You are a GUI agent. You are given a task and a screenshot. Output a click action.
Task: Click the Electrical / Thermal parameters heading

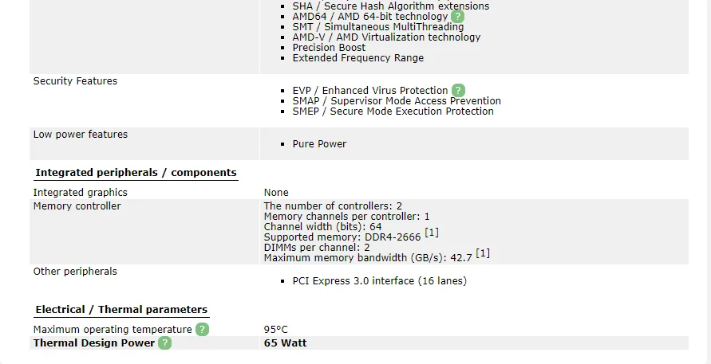coord(121,310)
